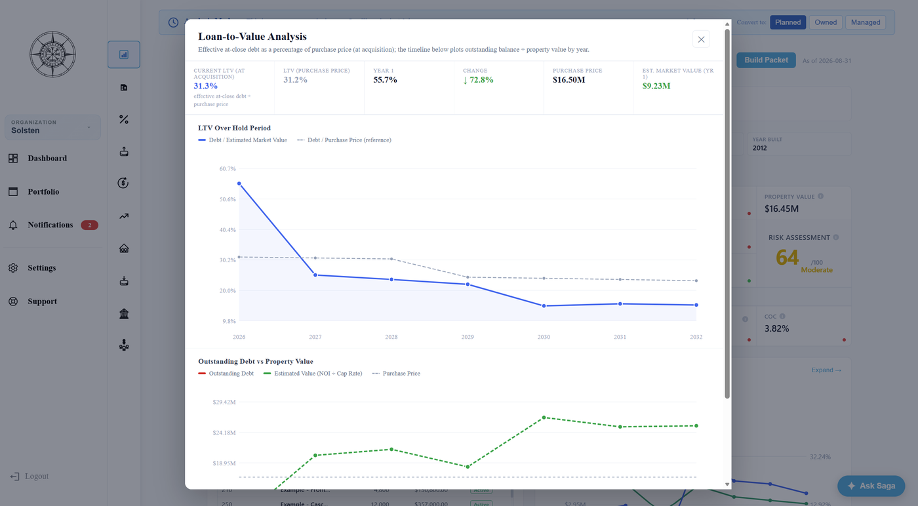
Task: Click the download tray icon in icon rail
Action: coord(124,281)
